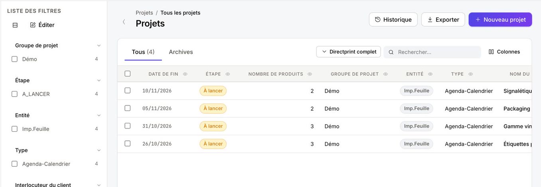541x187 pixels.
Task: Click À lancer badge in 10/11/2026 row
Action: click(213, 91)
